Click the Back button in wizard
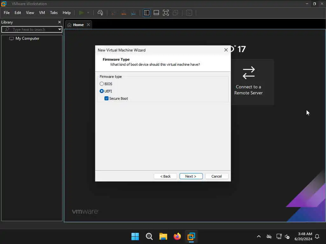This screenshot has width=326, height=244. [x=165, y=176]
